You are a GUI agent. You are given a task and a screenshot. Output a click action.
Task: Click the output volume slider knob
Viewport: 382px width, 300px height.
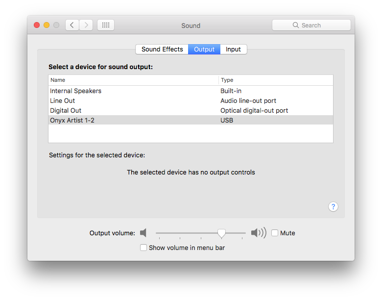221,233
